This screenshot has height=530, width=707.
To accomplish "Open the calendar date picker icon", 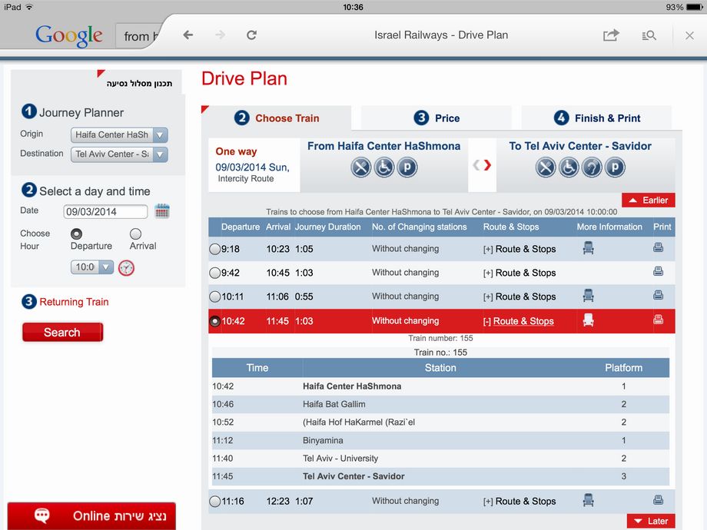I will (x=162, y=211).
